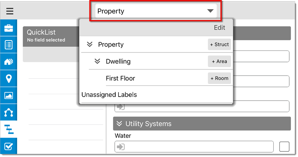Select the sketch polygon icon in sidebar
Screen dimensions: 298x157
click(9, 112)
